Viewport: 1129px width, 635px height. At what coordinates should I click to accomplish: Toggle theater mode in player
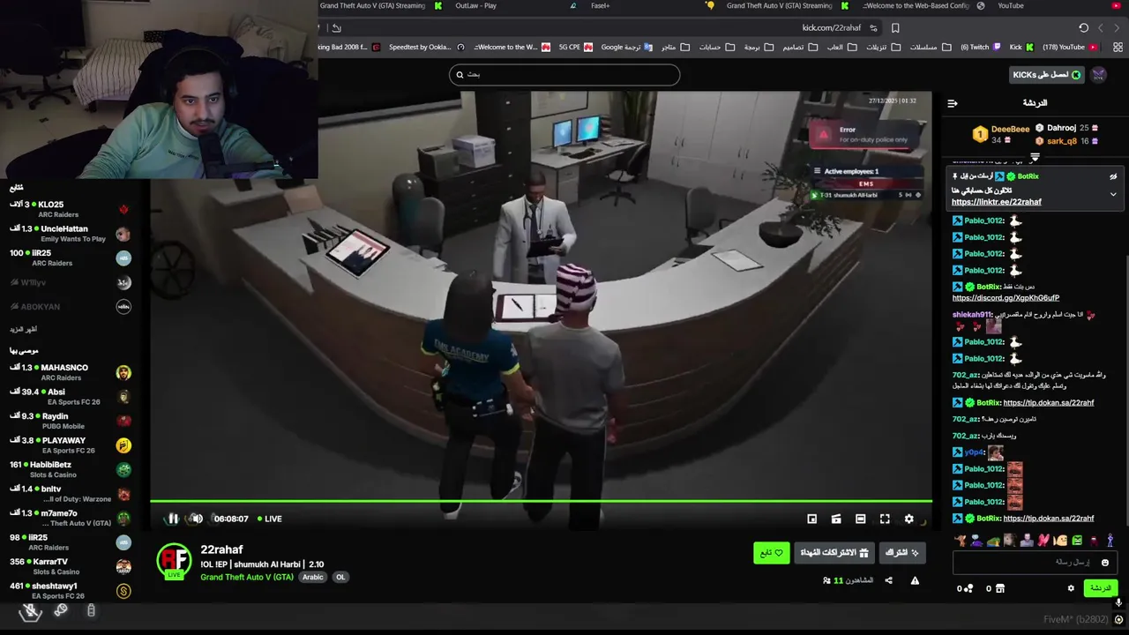pyautogui.click(x=861, y=519)
